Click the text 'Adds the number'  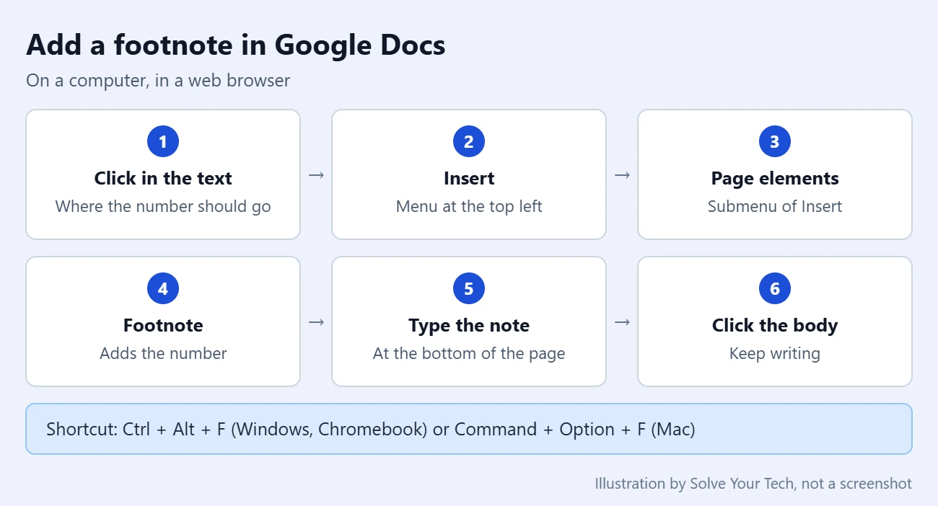coord(163,354)
